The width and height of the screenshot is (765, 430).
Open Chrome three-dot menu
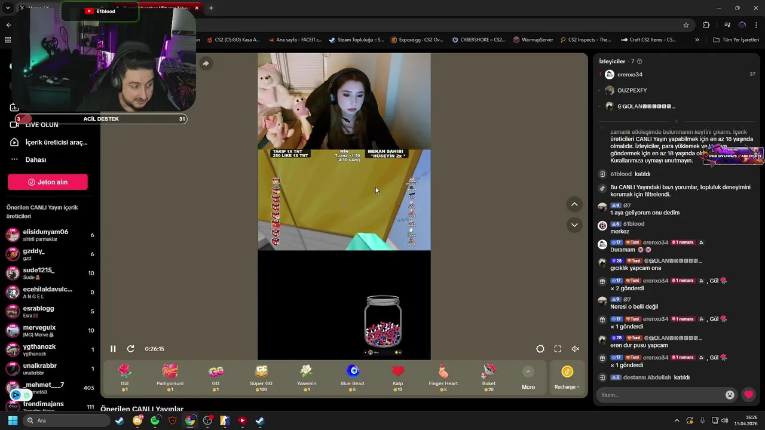tap(757, 25)
